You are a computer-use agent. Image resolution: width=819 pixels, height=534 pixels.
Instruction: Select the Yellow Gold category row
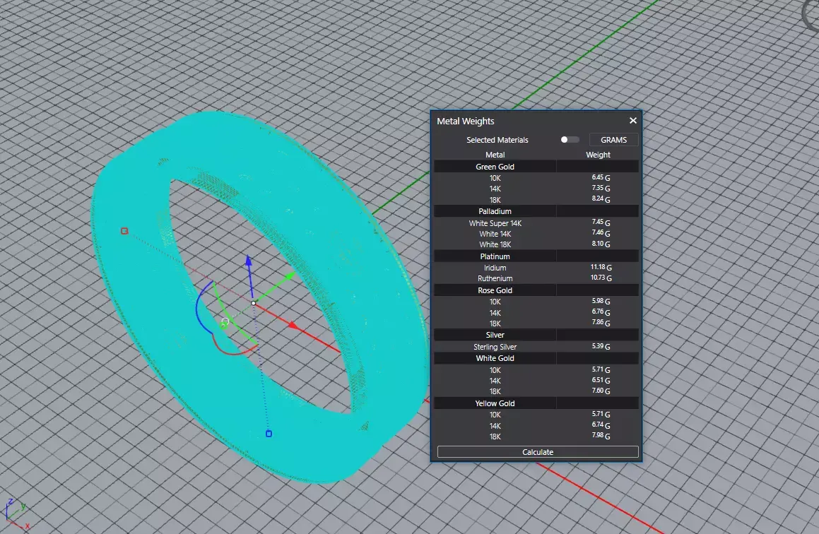click(x=536, y=403)
